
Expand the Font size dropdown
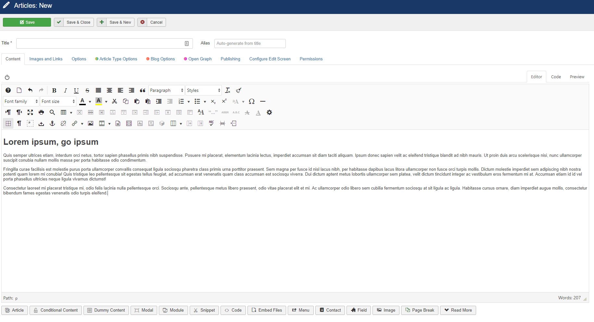58,102
